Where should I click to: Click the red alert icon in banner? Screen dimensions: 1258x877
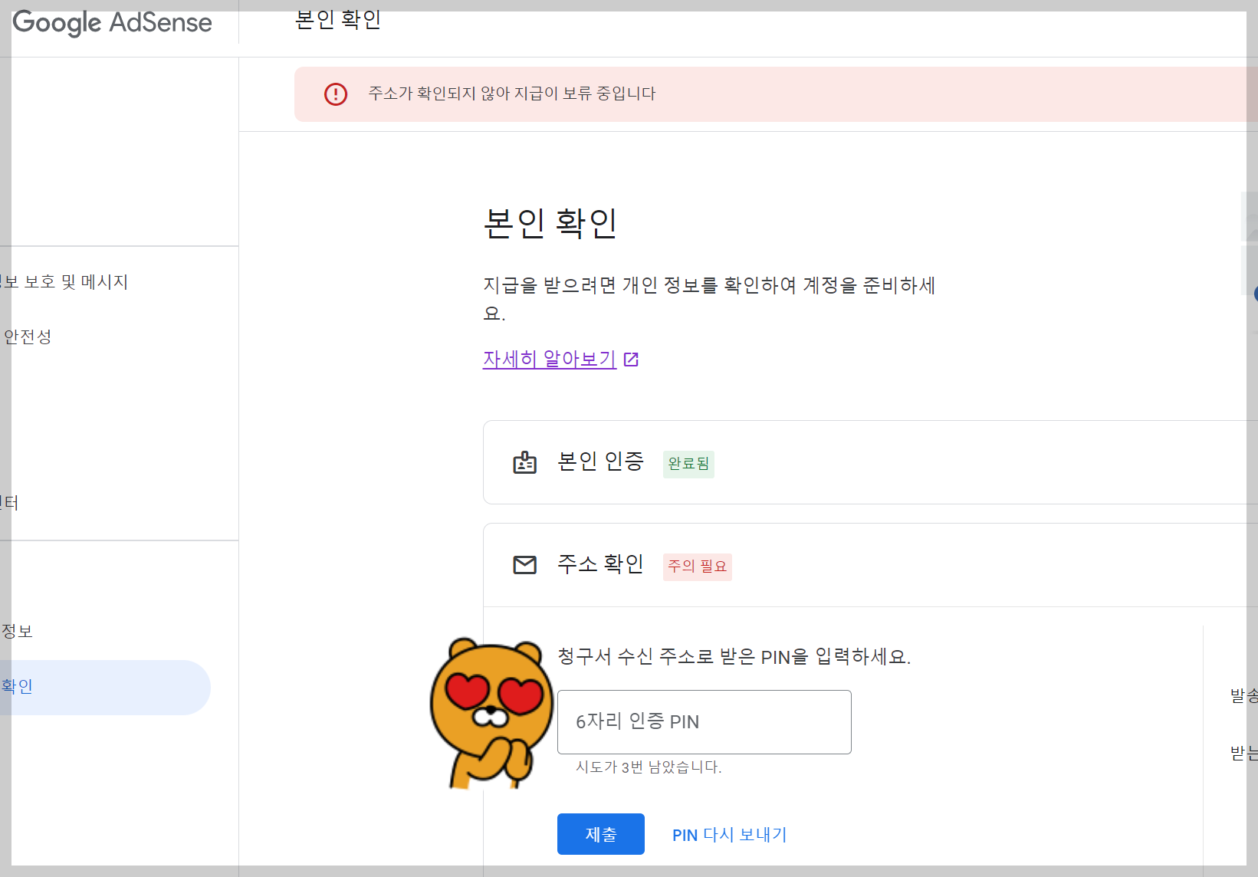tap(336, 94)
